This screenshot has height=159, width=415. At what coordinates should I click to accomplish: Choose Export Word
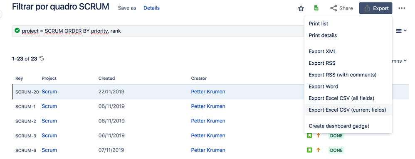pos(348,86)
